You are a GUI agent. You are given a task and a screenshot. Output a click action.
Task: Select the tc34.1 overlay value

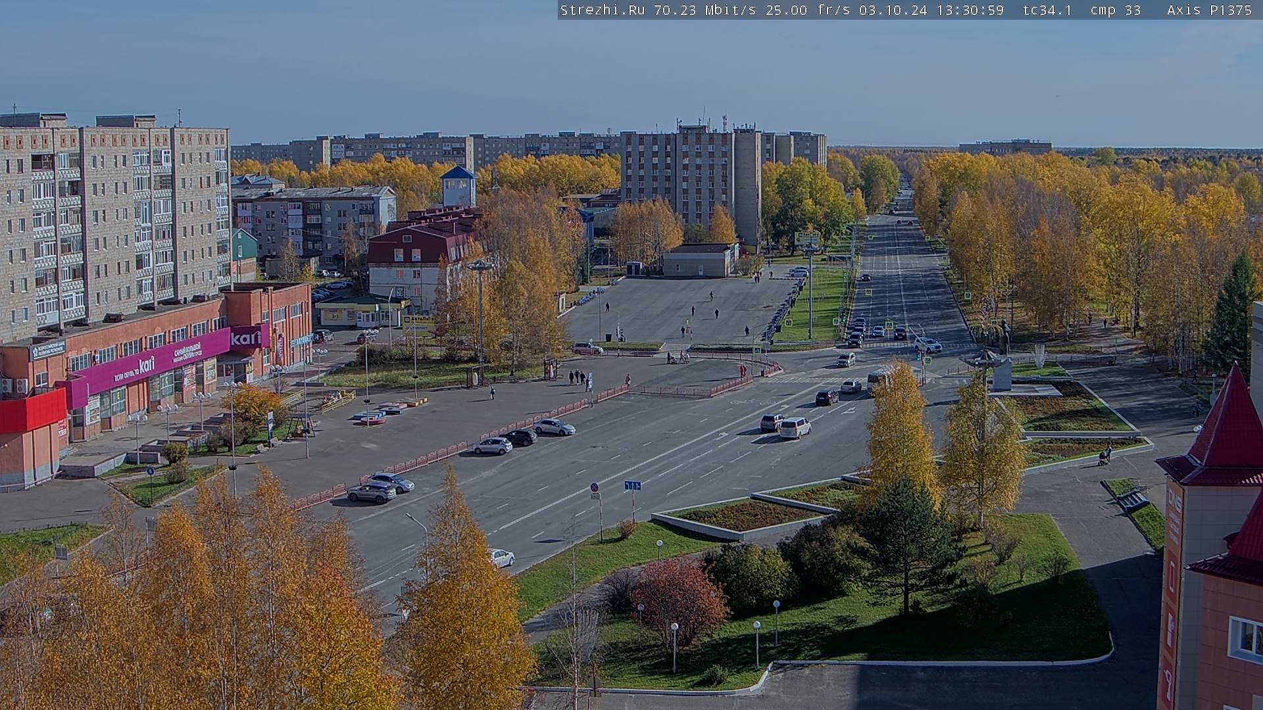[1047, 10]
